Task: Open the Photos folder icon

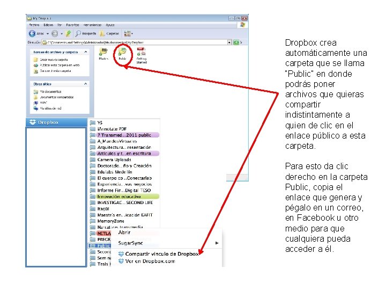Action: click(x=103, y=52)
